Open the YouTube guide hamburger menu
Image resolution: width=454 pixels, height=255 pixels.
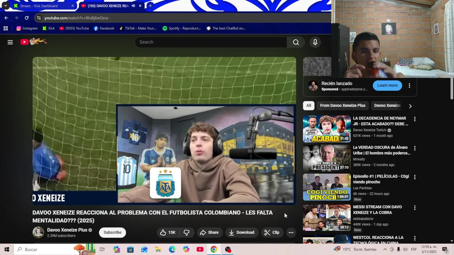click(x=10, y=42)
